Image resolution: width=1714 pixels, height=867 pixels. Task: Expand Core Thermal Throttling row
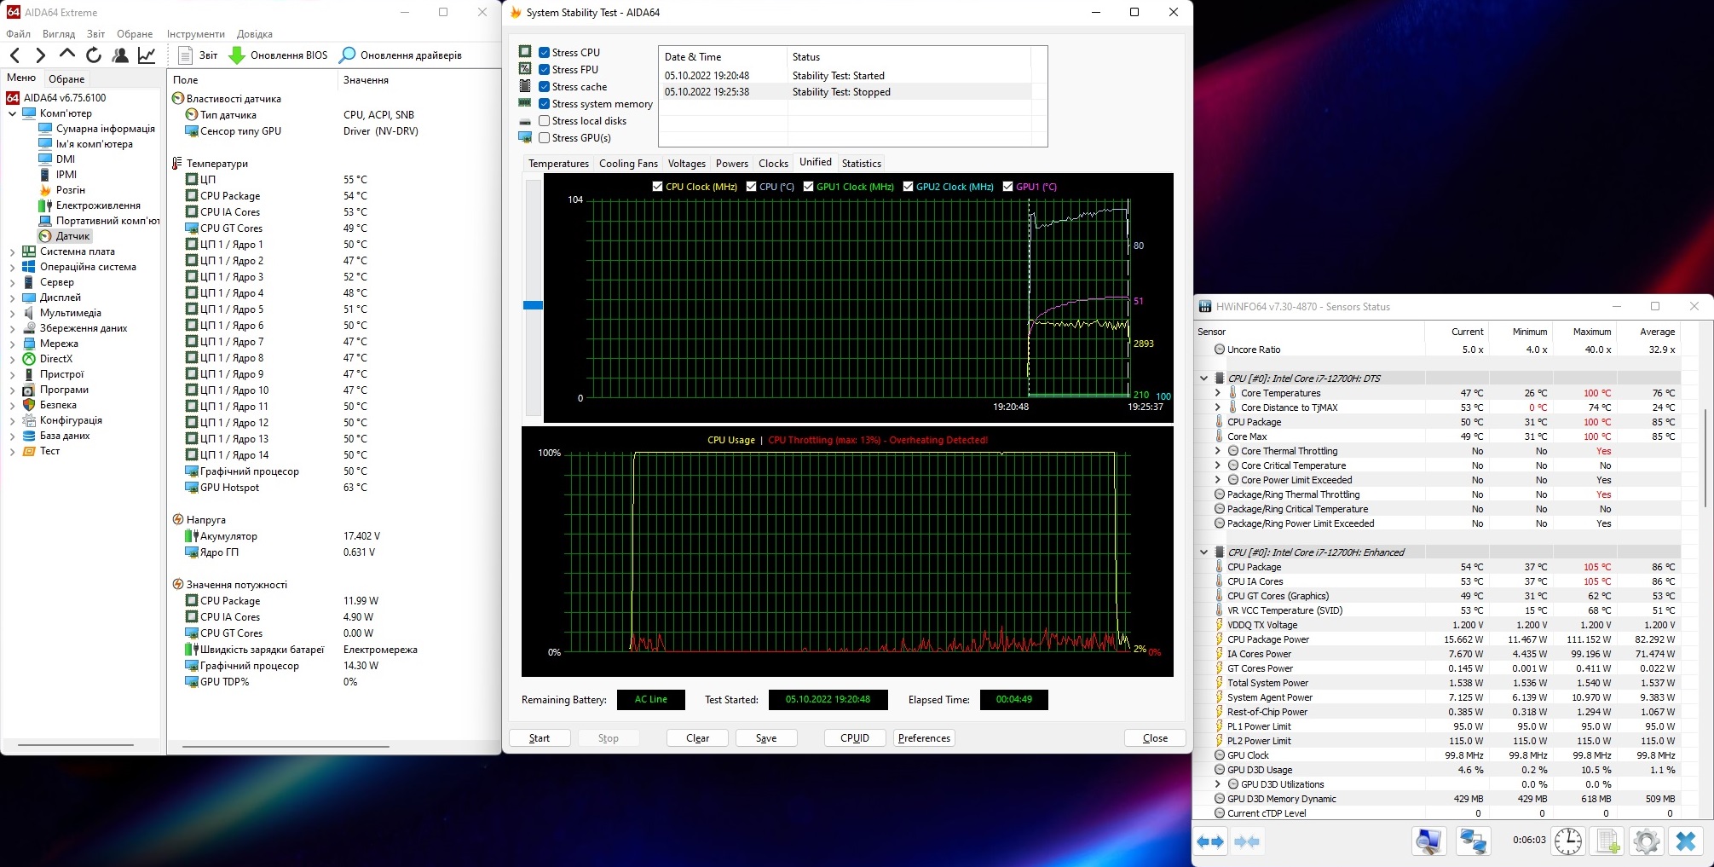1217,451
